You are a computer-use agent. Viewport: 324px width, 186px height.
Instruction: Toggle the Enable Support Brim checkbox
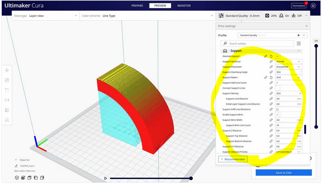[x=277, y=114]
